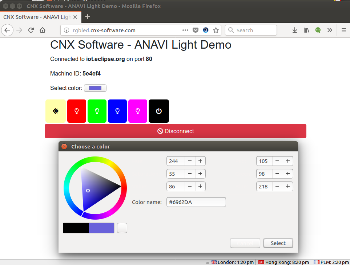
Task: Expand the toolbar overflow chevron menu
Action: (x=330, y=30)
